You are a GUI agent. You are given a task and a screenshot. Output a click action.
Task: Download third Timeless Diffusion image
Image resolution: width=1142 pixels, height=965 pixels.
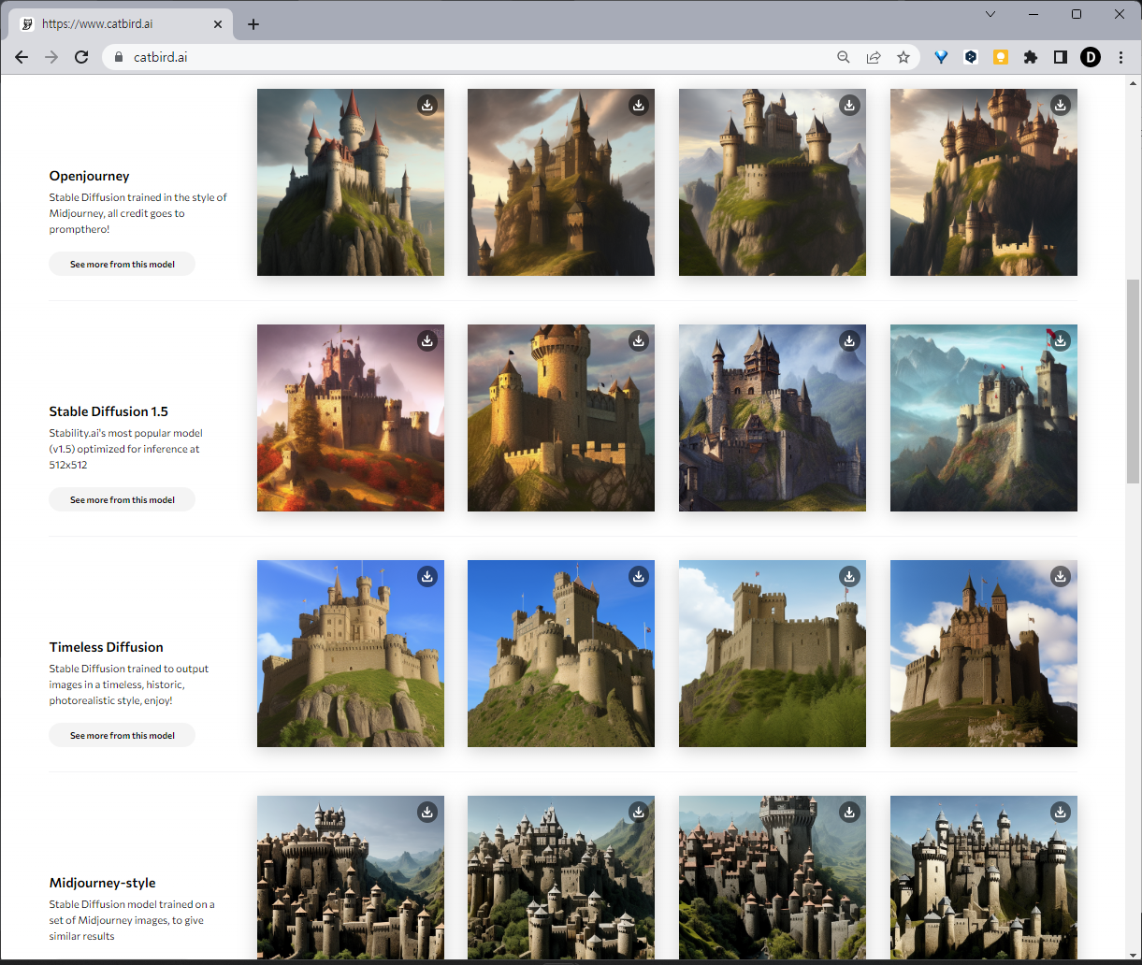tap(849, 577)
